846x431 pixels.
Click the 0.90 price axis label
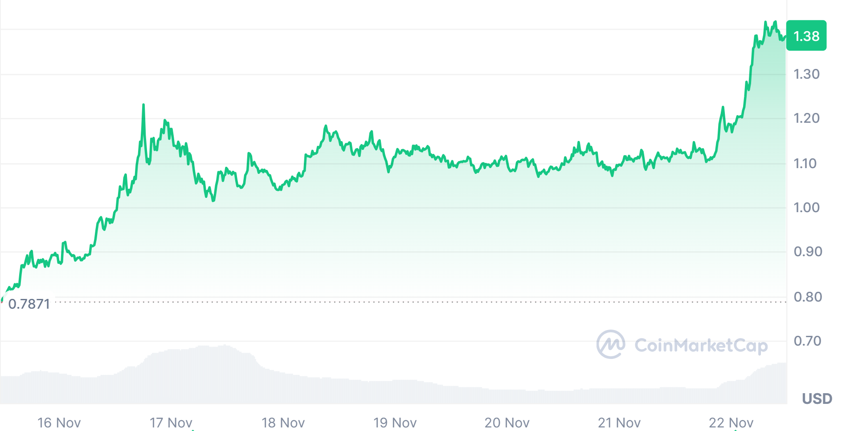point(808,251)
